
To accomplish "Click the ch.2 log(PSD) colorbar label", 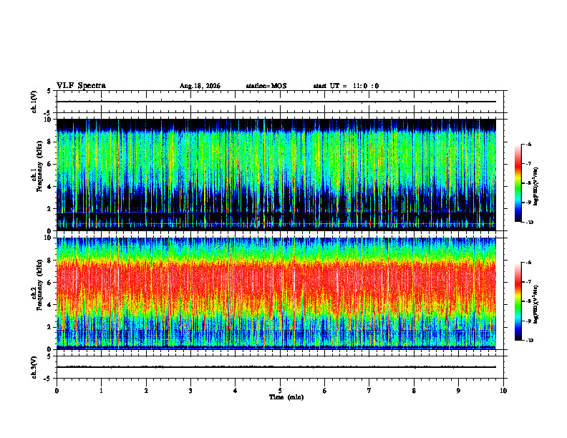I will (x=536, y=304).
